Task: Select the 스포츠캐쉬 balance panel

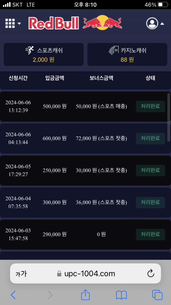Action: [x=44, y=55]
